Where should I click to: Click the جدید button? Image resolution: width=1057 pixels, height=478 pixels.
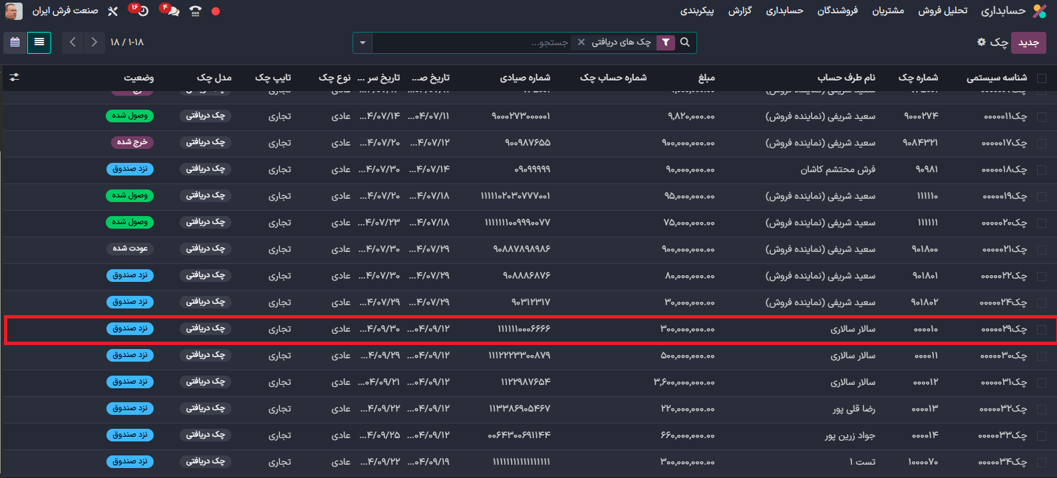point(1028,43)
